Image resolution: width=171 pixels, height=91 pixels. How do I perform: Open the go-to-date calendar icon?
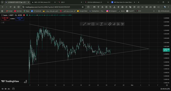pos(13,89)
